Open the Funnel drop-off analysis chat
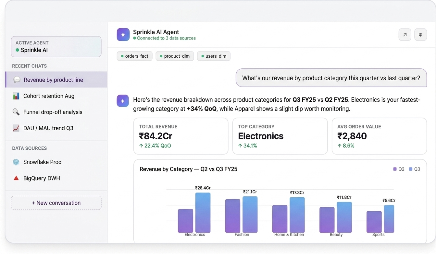The image size is (436, 254). pyautogui.click(x=53, y=112)
